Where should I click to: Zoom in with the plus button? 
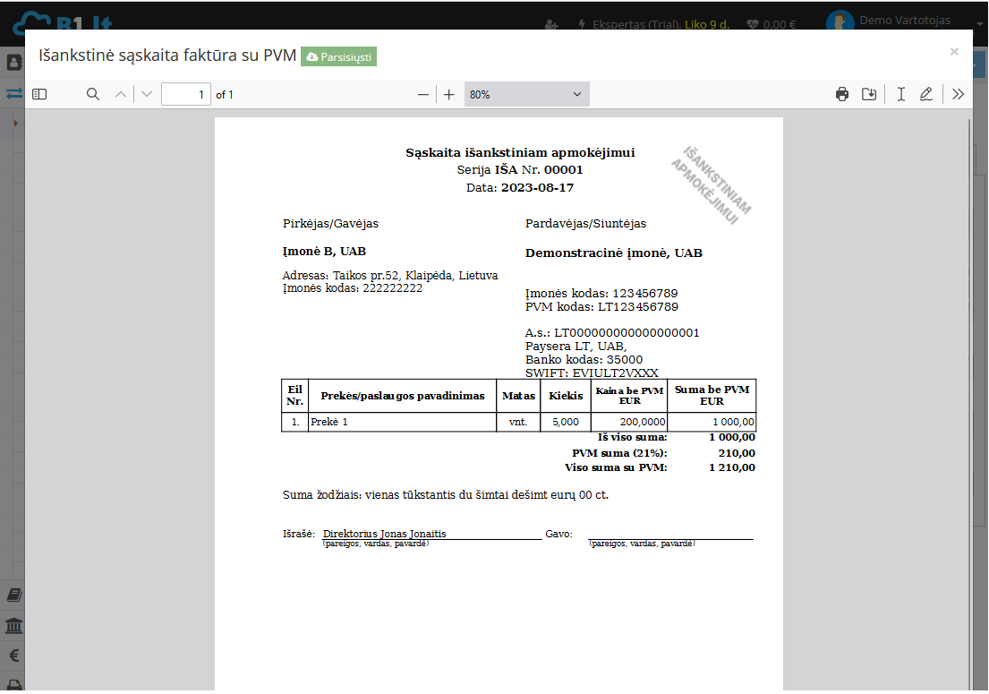click(x=449, y=94)
